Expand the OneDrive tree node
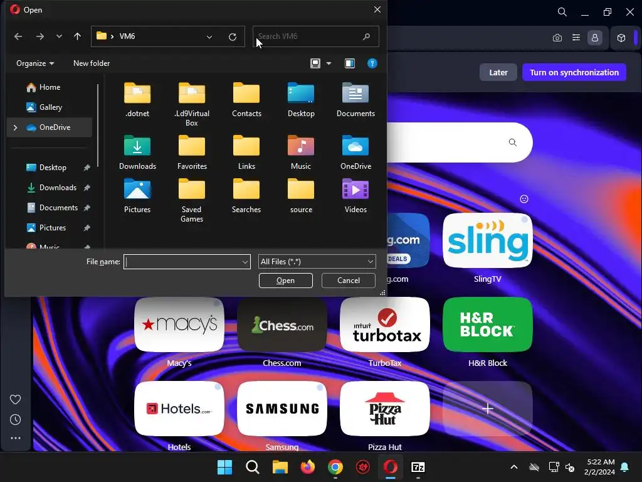The height and width of the screenshot is (482, 642). [x=15, y=127]
